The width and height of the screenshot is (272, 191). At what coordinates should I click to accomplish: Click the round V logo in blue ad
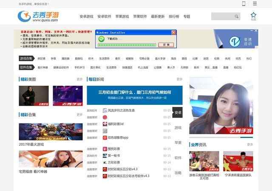tap(235, 42)
